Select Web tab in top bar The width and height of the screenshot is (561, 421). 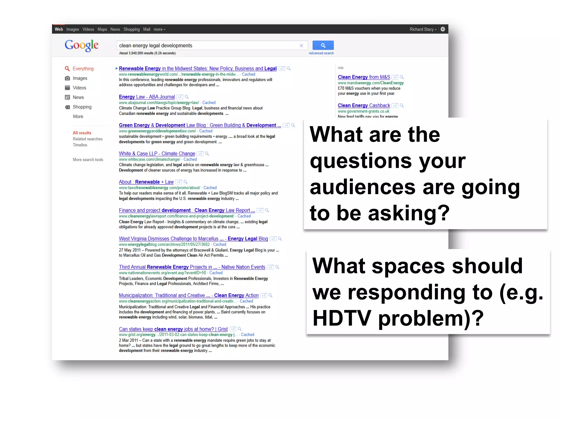[59, 29]
